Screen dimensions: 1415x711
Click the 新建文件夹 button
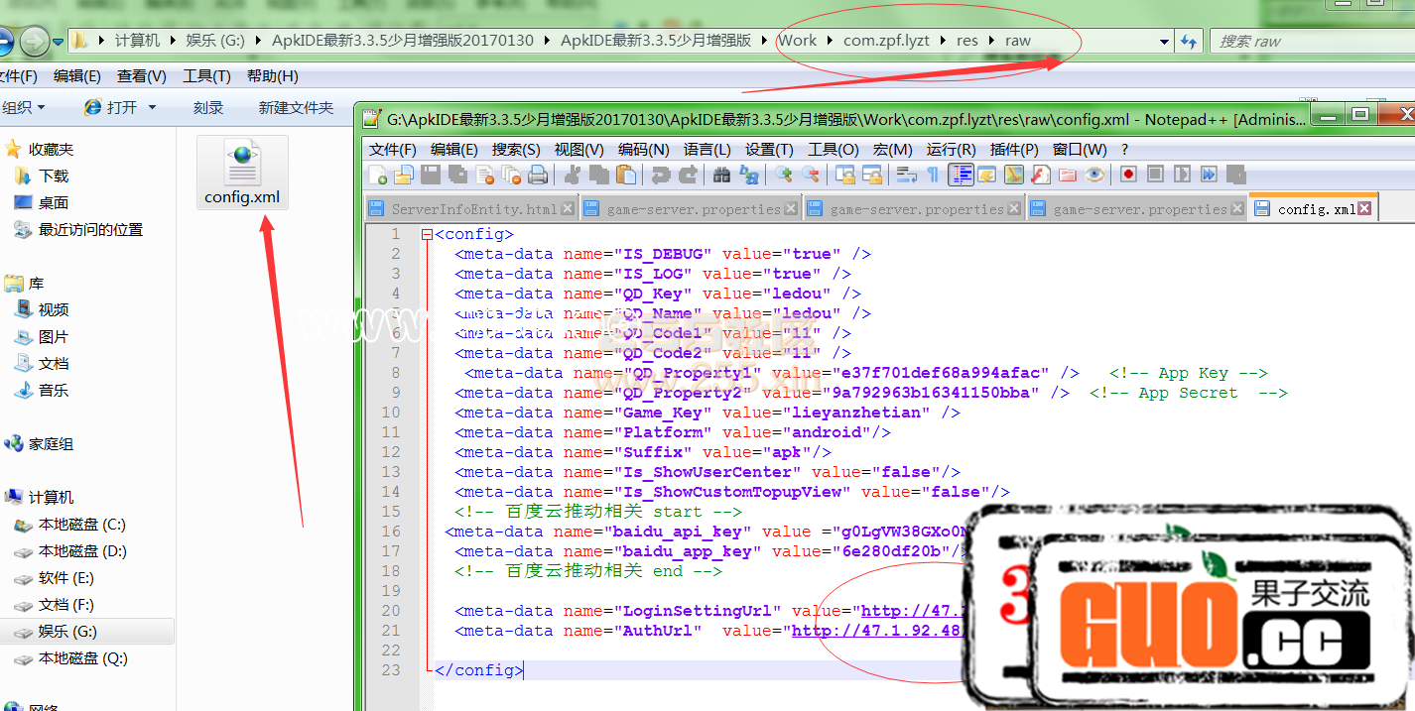(296, 107)
